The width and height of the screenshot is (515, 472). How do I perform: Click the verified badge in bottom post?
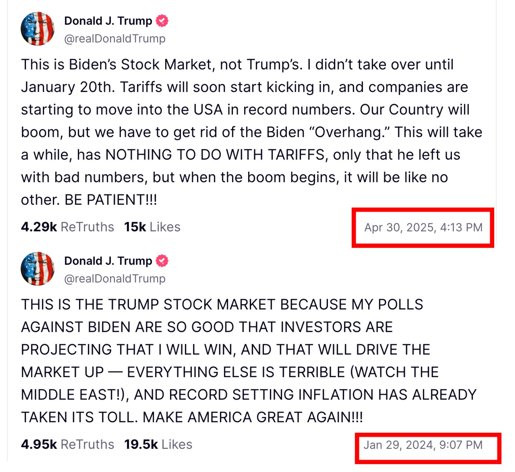click(162, 261)
